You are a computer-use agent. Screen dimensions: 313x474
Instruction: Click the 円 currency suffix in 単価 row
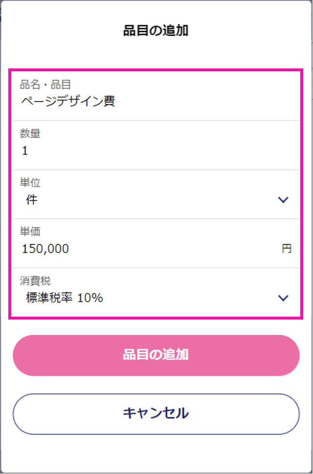pos(287,249)
